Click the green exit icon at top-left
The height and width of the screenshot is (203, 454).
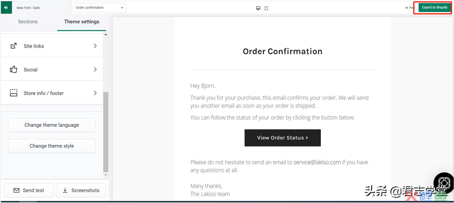6,8
